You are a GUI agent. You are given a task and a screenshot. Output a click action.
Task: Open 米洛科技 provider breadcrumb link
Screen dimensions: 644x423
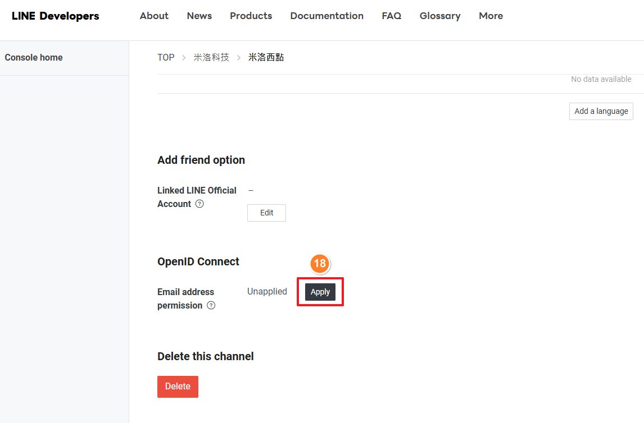pos(211,57)
